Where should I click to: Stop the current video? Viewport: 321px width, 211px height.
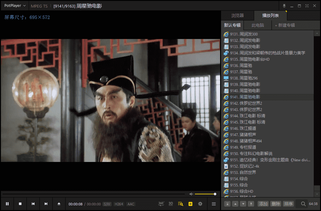click(20, 204)
